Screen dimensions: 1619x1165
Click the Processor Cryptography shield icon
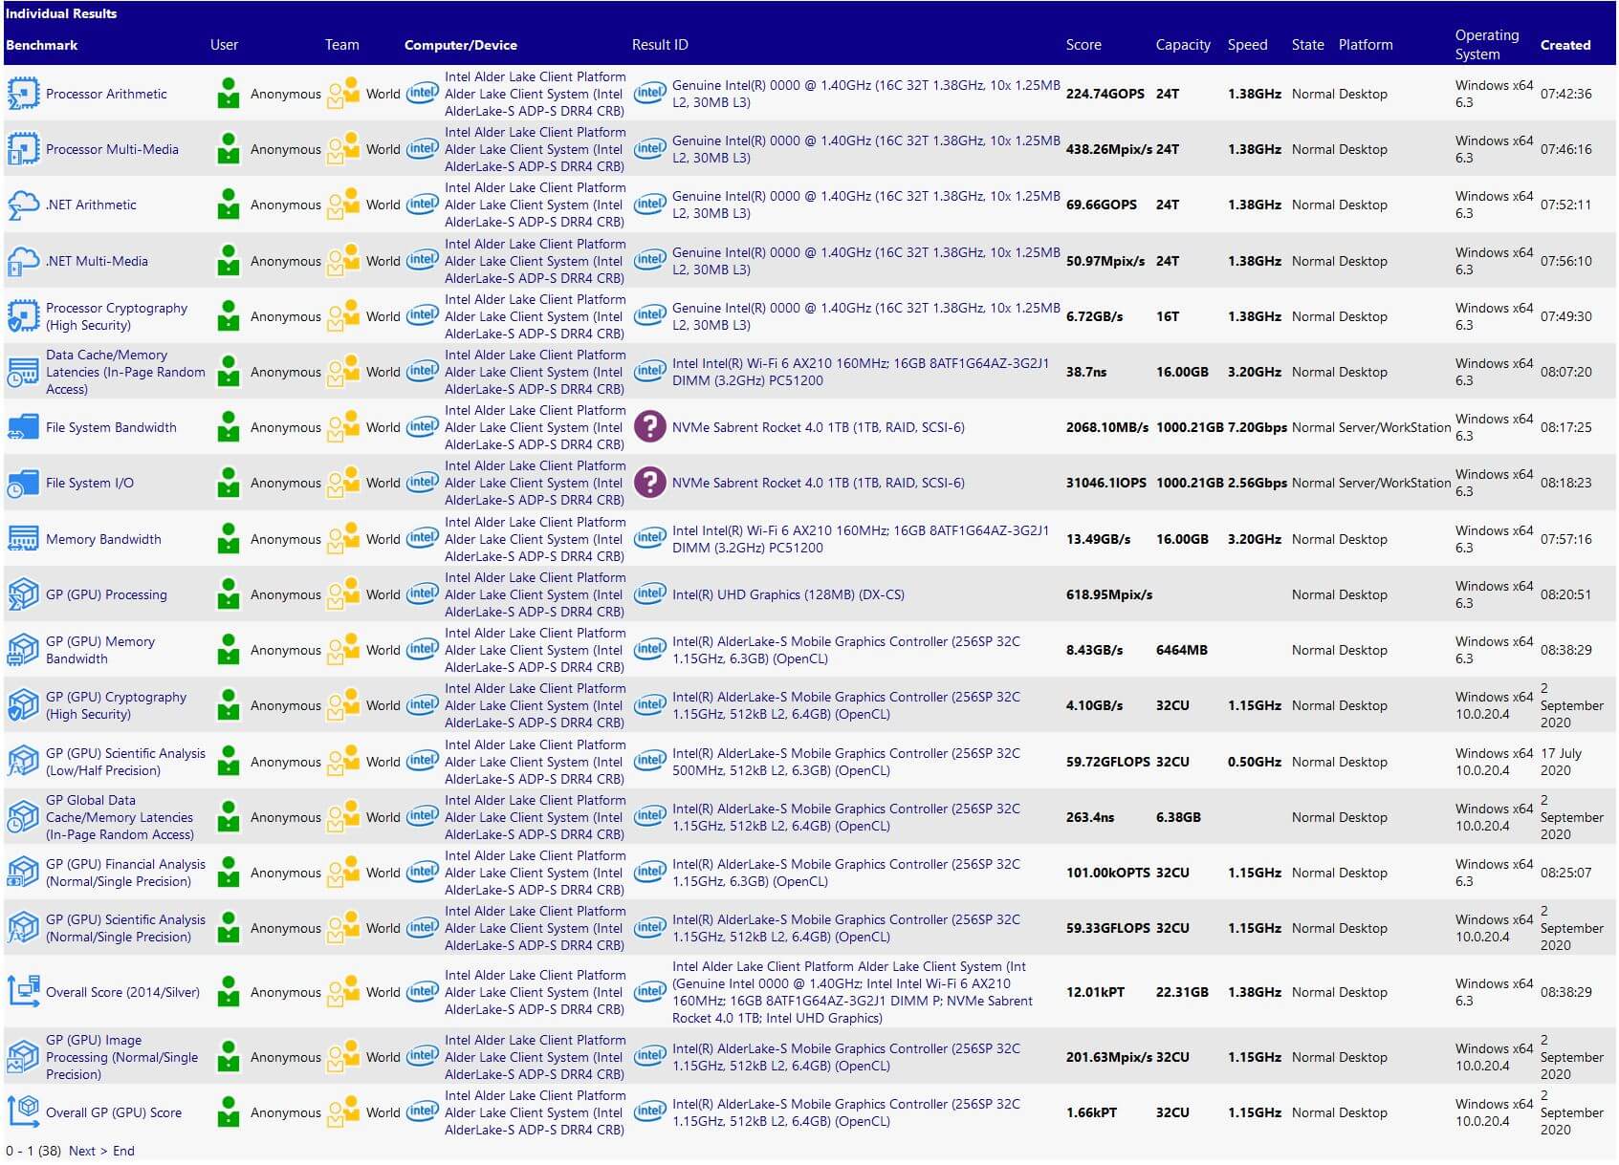(x=23, y=316)
